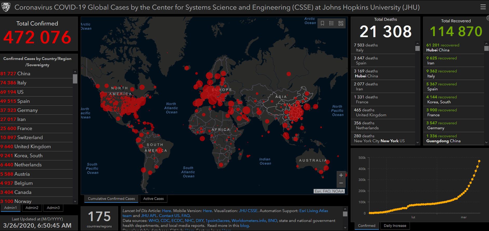Click the '9 625 recovered Iran' entry
Screen dimensions: 489x231
pos(454,60)
